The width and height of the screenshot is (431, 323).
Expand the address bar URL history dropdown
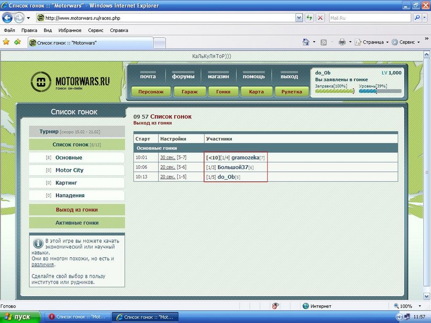click(299, 18)
